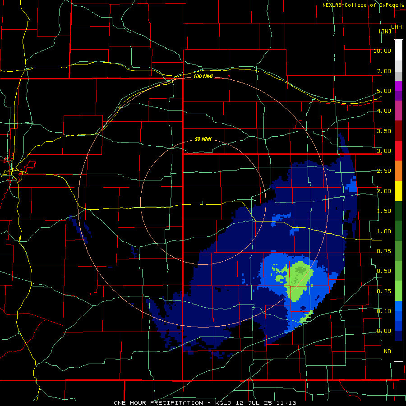Select the 1.00 legend value
406x406 pixels.
[x=384, y=231]
